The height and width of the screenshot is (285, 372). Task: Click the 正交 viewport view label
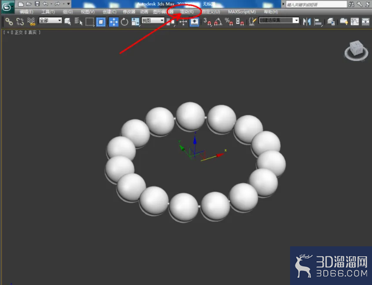tap(19, 33)
